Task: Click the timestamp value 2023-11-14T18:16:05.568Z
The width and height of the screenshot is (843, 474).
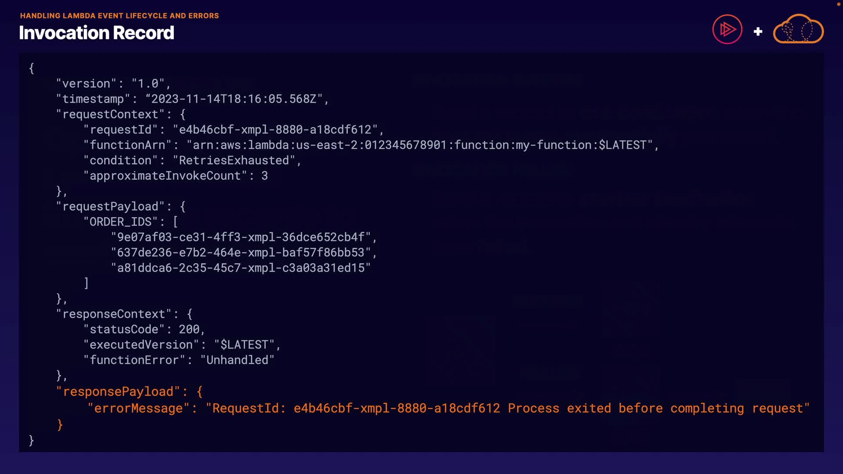Action: [x=234, y=99]
